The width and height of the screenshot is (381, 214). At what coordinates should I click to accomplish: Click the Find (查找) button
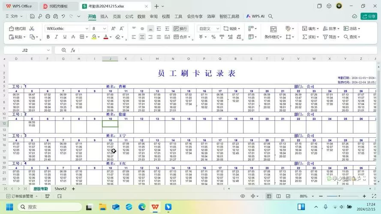[351, 37]
